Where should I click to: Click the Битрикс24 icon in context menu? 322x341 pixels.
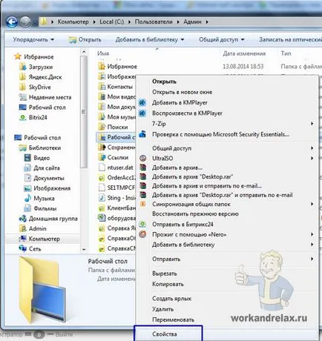click(x=142, y=224)
